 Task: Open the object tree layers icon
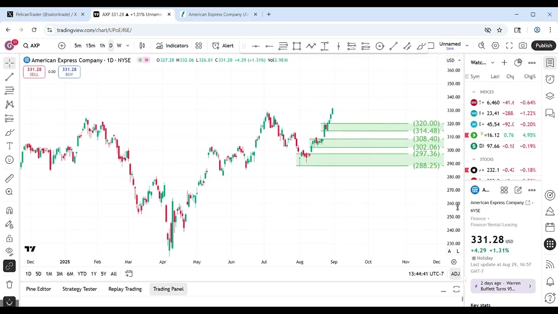550,96
